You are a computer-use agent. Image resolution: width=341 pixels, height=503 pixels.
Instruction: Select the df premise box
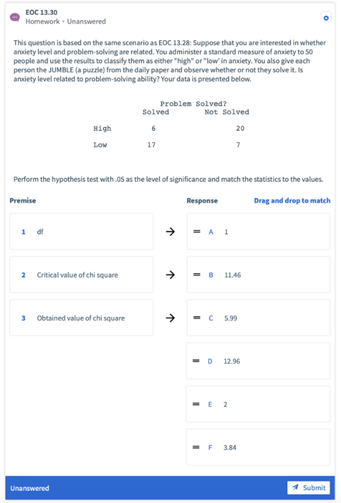click(x=82, y=231)
